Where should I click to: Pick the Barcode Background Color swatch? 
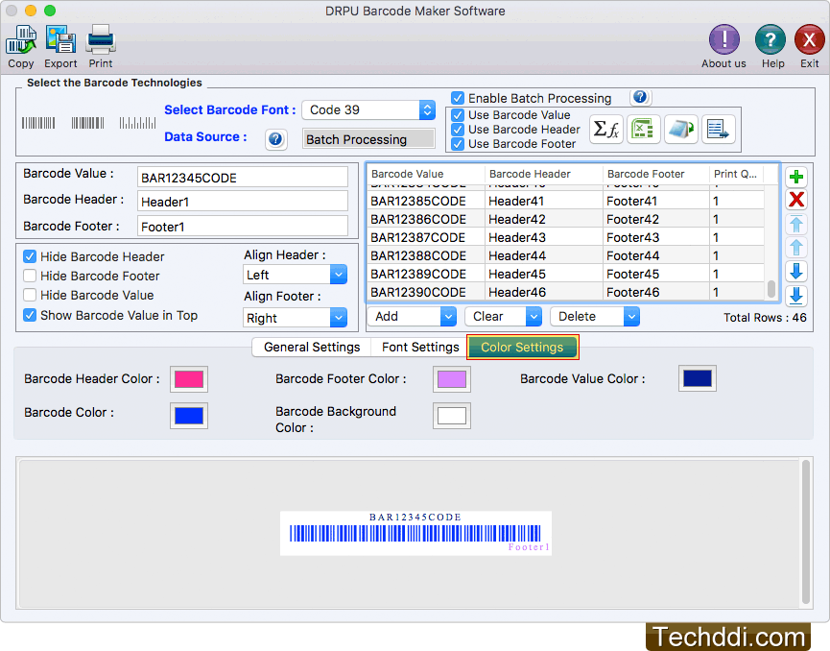(x=452, y=416)
